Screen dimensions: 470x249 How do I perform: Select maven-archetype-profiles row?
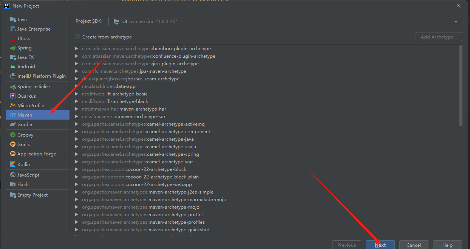(x=266, y=222)
